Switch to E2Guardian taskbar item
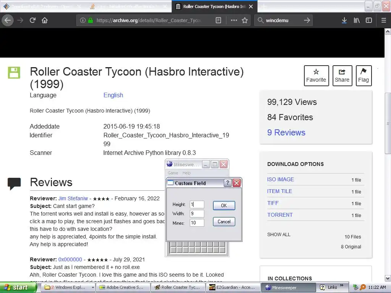391x293 pixels. pos(233,287)
